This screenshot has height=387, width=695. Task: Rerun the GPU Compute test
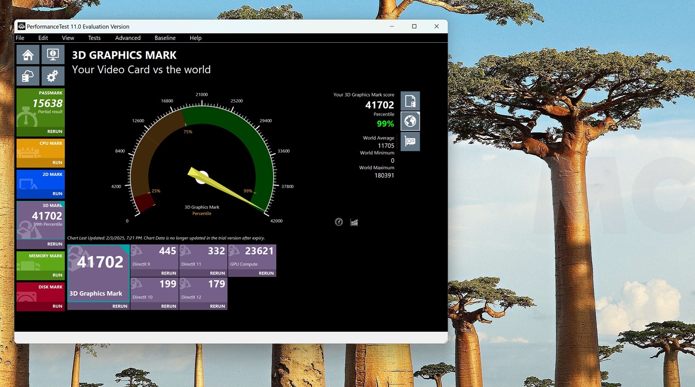266,273
